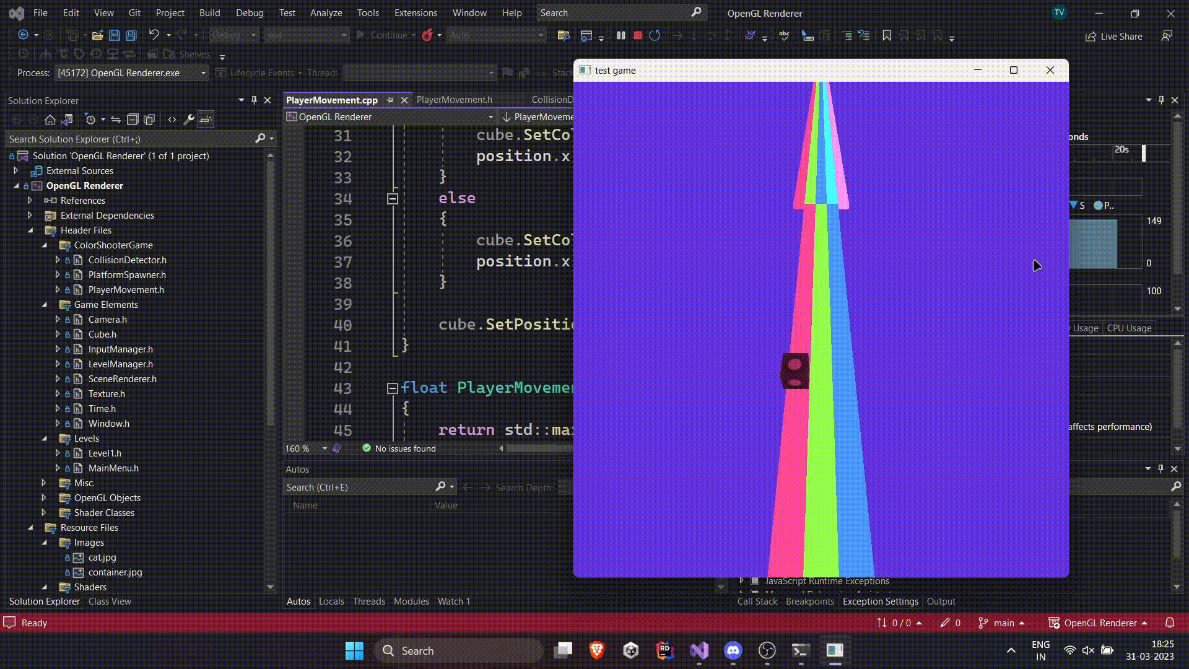This screenshot has height=669, width=1189.
Task: Click the Windows taskbar Search field
Action: (x=458, y=650)
